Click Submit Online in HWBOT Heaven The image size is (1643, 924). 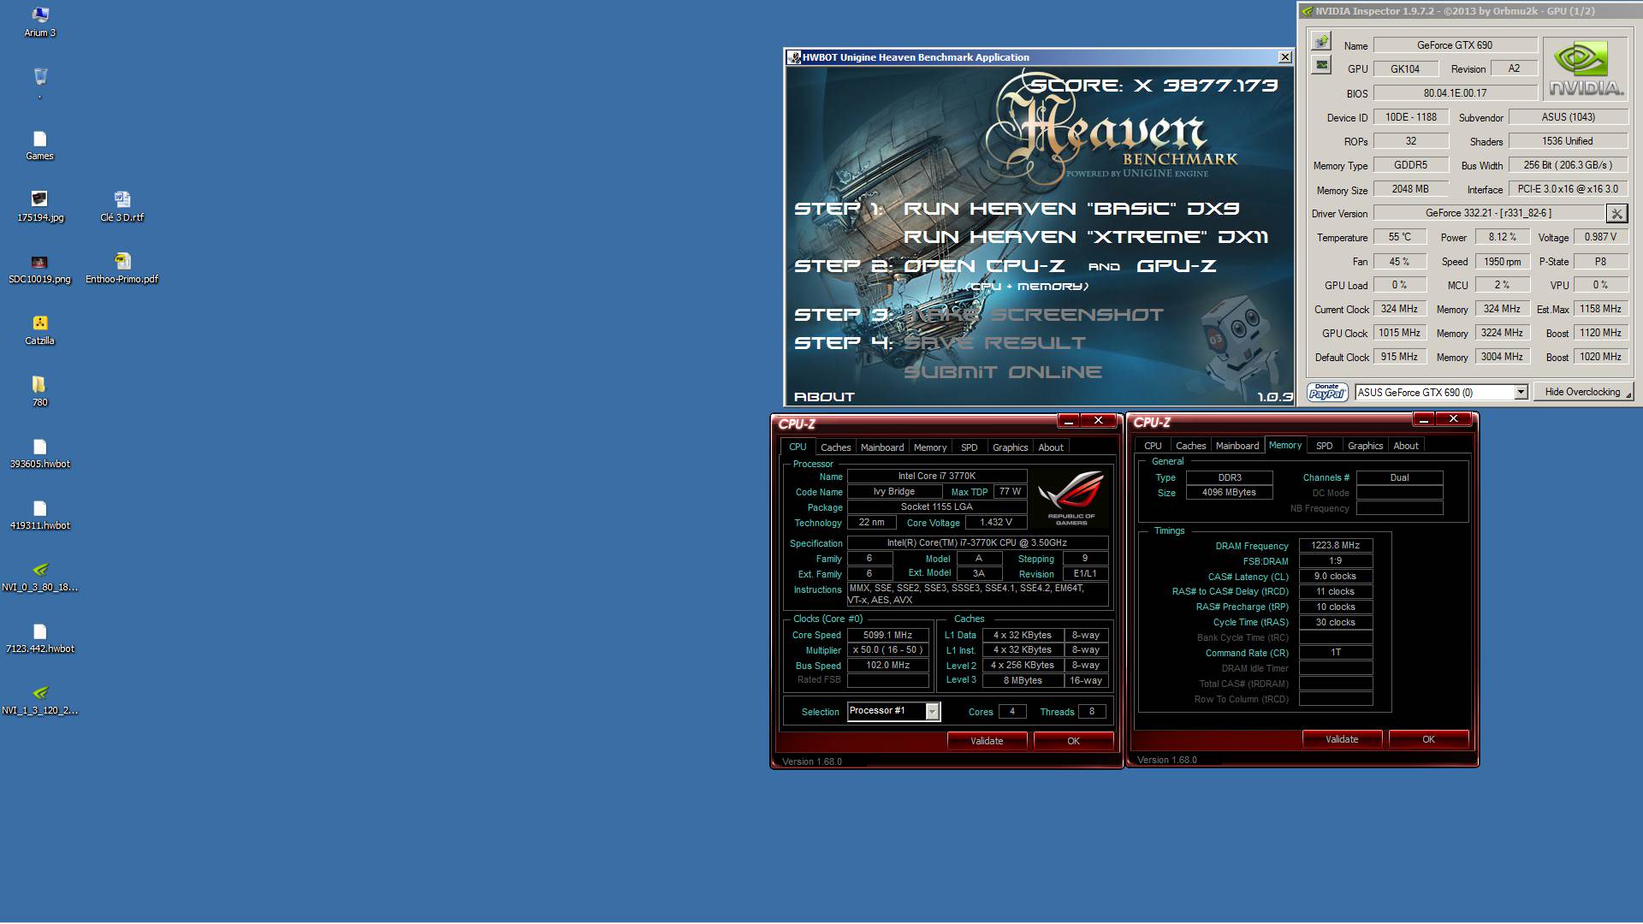tap(1003, 372)
